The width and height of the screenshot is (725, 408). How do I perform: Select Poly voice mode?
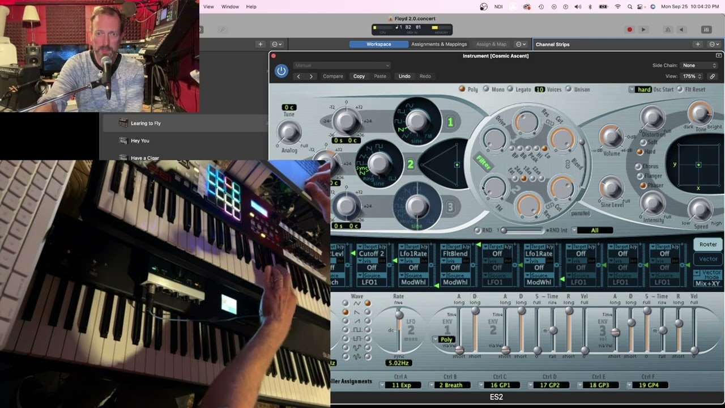(x=462, y=89)
